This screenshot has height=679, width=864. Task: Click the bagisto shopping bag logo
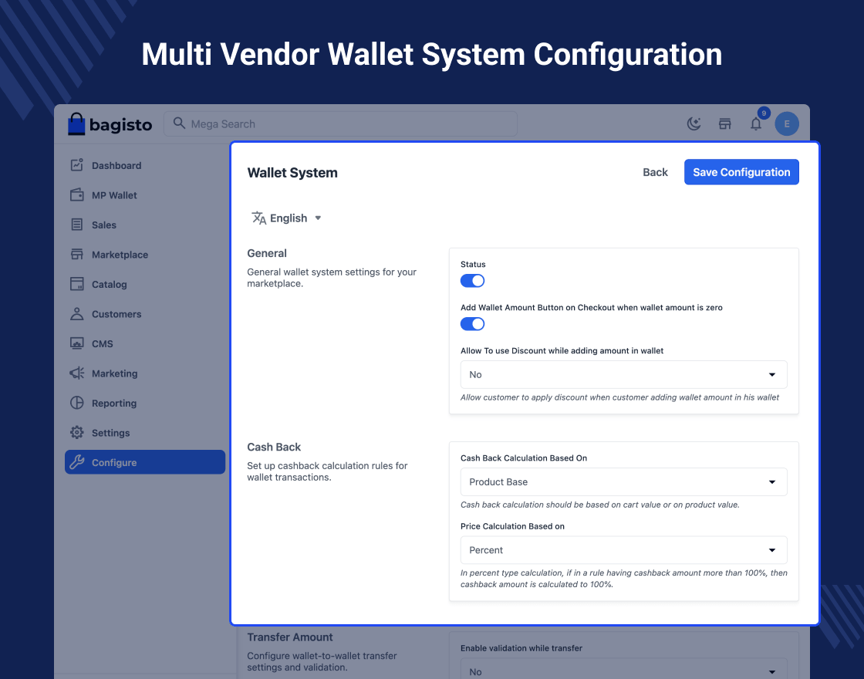[76, 124]
